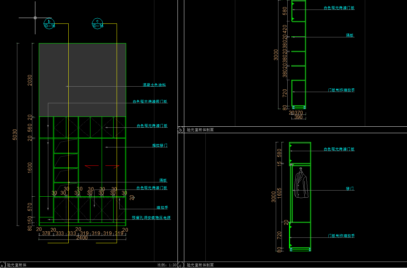Viewport: 407px width, 268px height.
Task: Click the right red sliding door arrow
Action: pyautogui.click(x=116, y=166)
